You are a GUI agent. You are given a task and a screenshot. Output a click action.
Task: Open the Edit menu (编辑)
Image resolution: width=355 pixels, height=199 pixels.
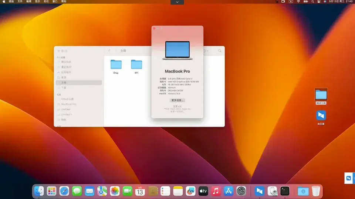coord(29,1)
